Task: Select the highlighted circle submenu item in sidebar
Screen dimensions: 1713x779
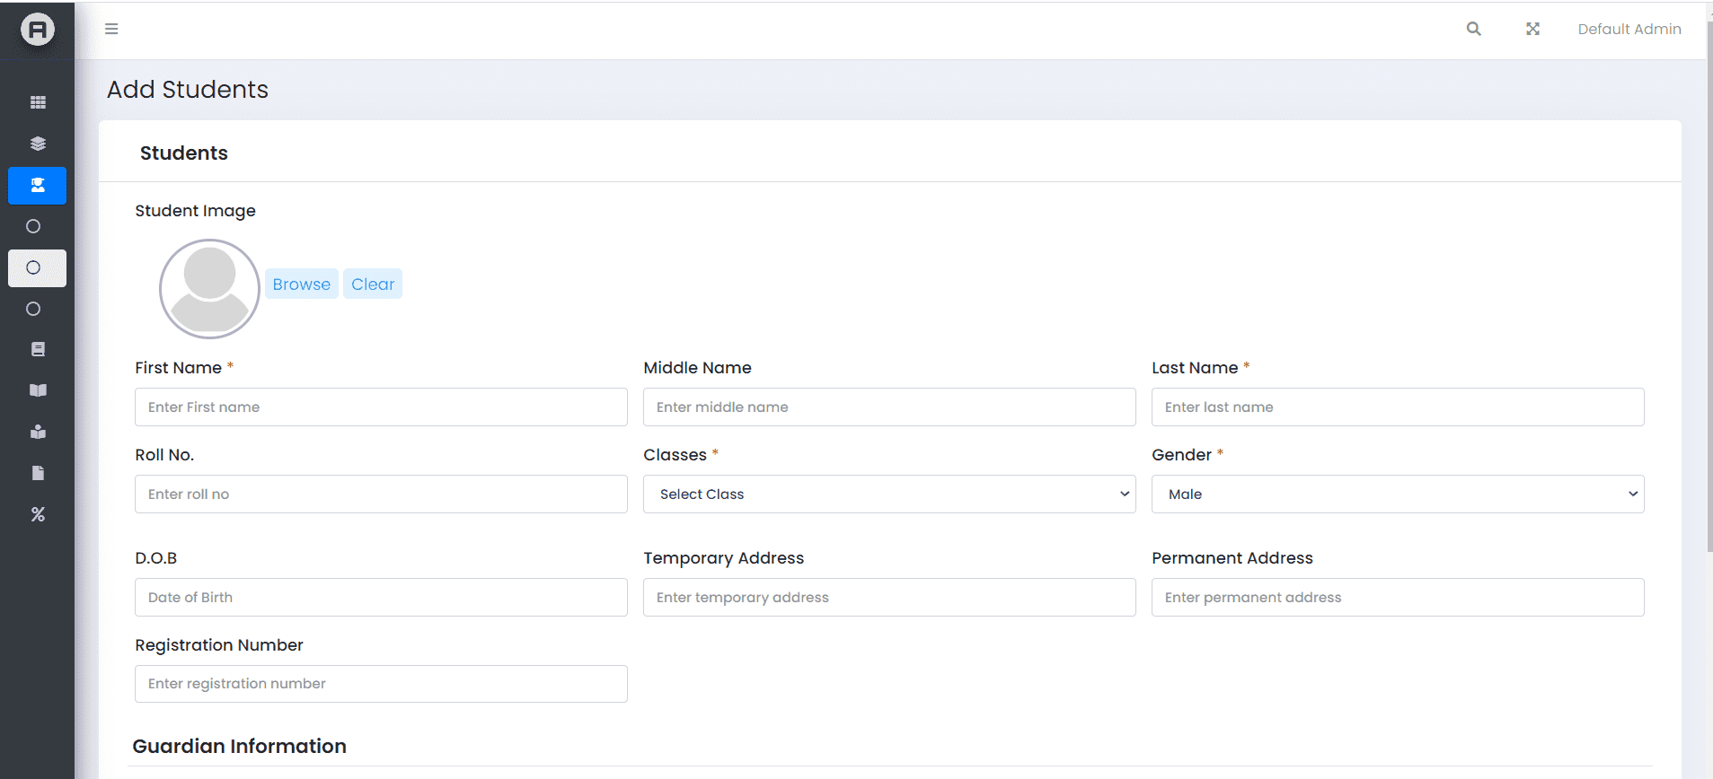Action: point(37,267)
